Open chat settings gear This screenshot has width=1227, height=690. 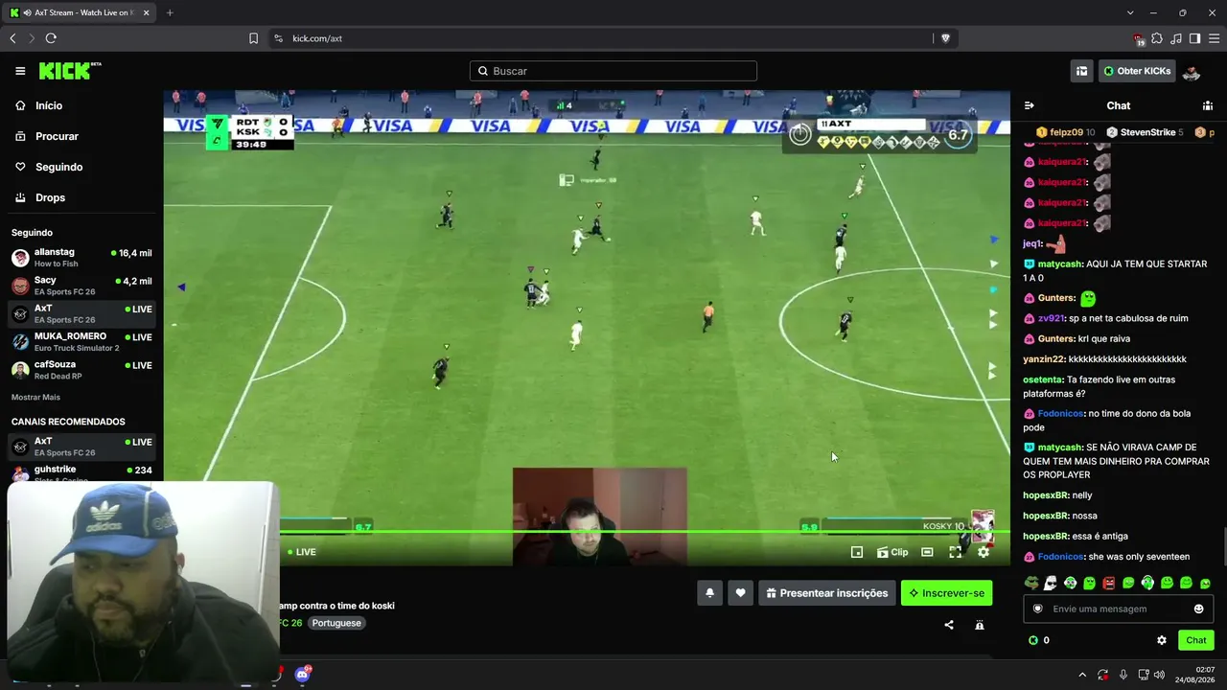coord(1162,640)
